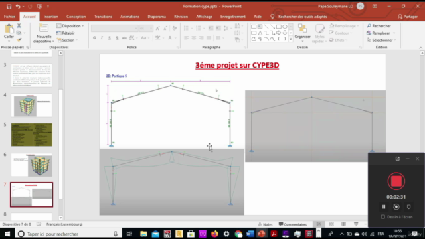Select the oval shape in gallery
The image size is (425, 239).
point(285,27)
